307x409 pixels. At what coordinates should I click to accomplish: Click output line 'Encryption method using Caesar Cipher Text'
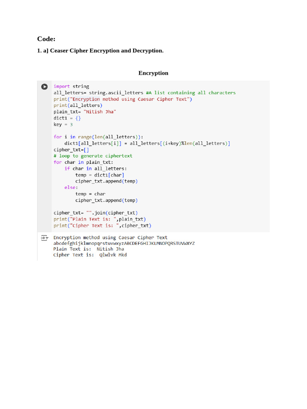click(x=110, y=238)
